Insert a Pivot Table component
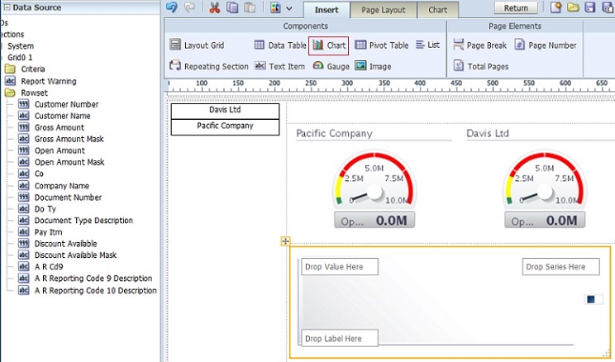Viewport: 615px width, 362px height. coord(382,45)
